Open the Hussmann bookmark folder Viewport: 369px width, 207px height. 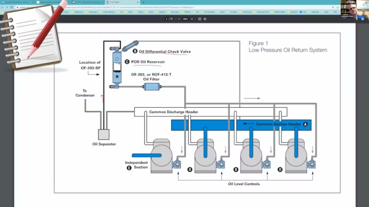[91, 12]
